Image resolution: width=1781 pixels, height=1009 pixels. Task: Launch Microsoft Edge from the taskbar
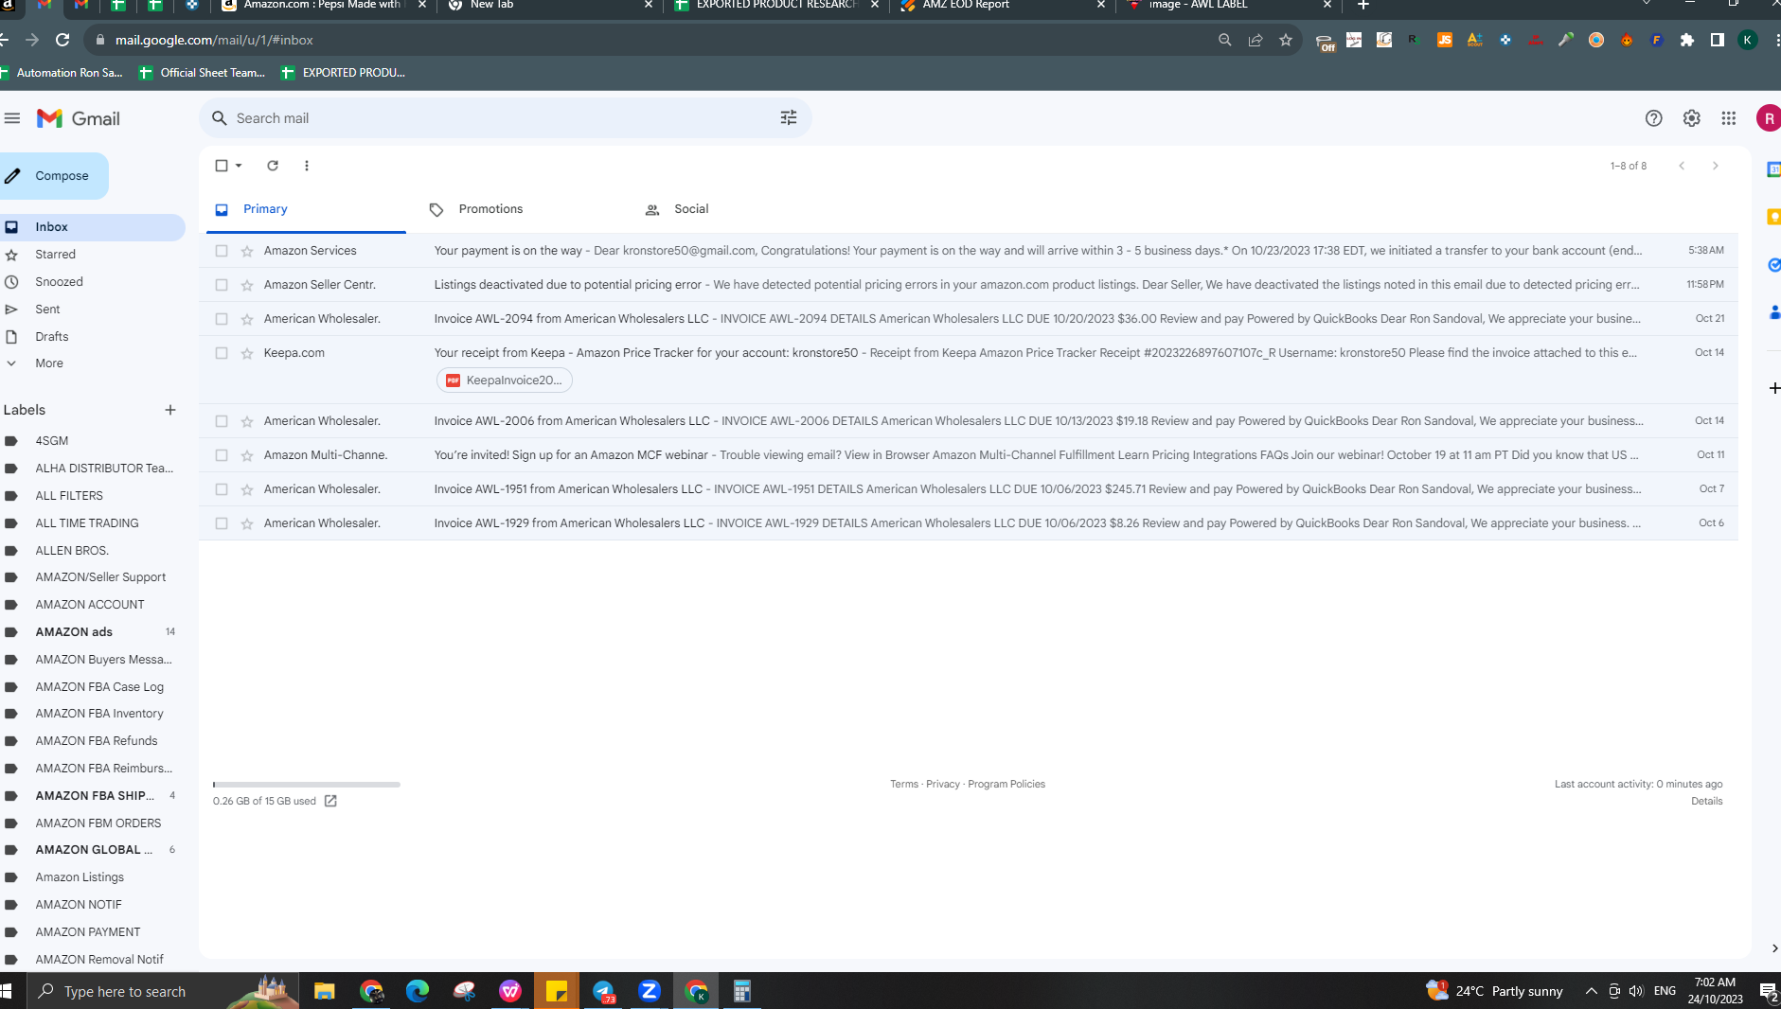418,991
